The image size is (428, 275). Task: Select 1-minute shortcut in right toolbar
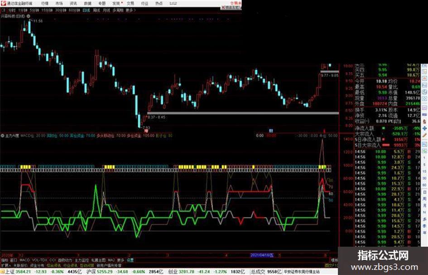tap(424, 158)
